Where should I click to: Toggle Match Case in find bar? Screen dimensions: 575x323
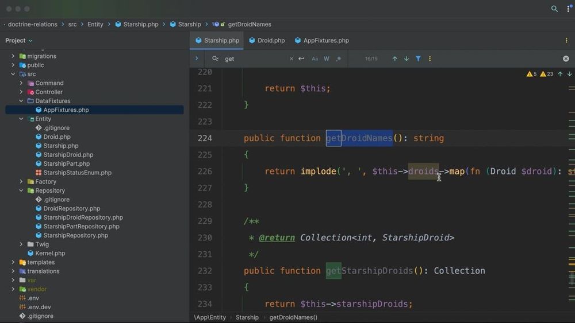click(x=315, y=59)
